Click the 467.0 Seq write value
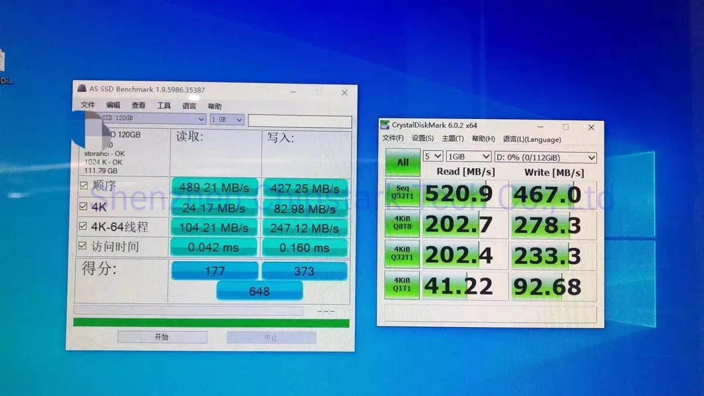704x396 pixels. (x=553, y=195)
